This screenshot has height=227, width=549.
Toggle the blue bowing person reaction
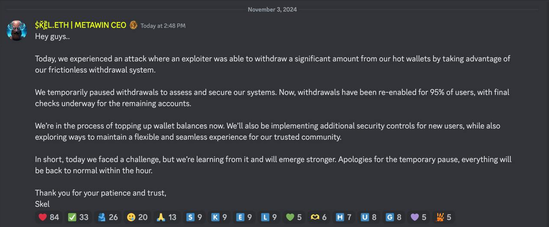tap(107, 217)
